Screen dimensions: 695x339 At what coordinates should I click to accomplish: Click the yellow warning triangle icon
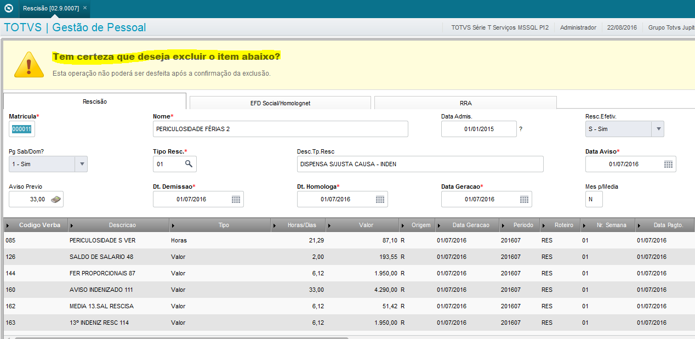(x=29, y=64)
